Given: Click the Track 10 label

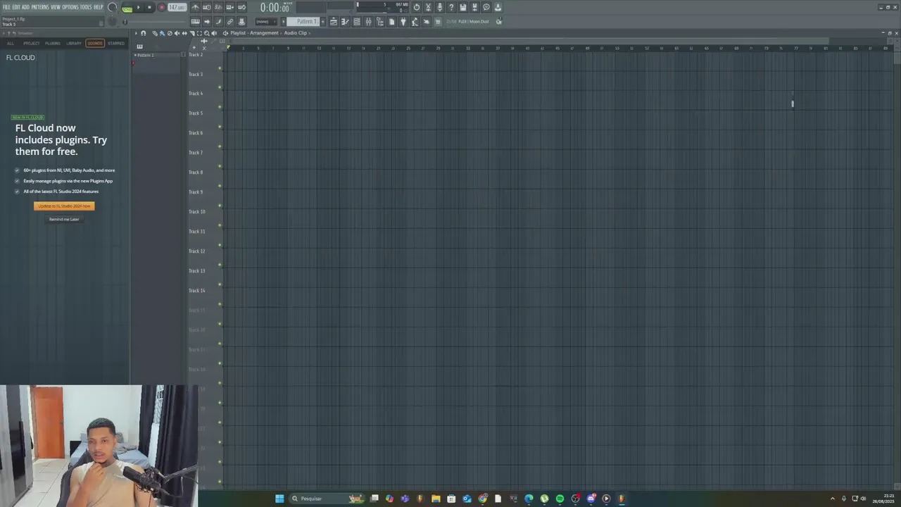Looking at the screenshot, I should click(x=197, y=211).
